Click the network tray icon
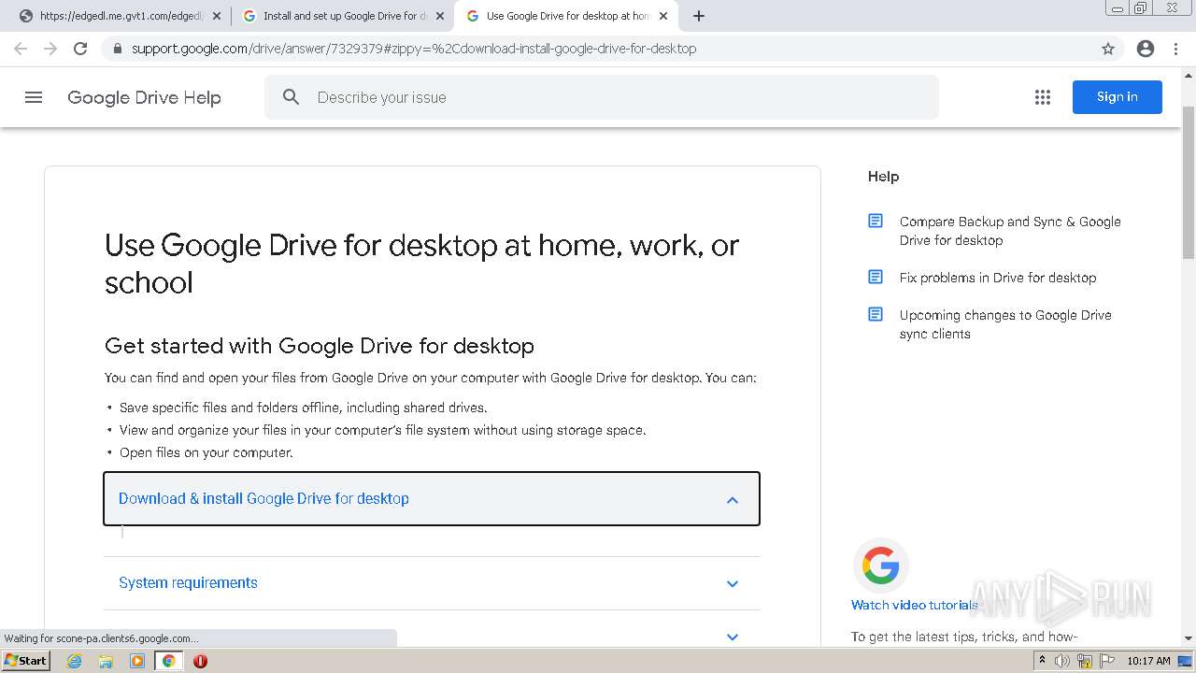The width and height of the screenshot is (1196, 673). click(1085, 661)
